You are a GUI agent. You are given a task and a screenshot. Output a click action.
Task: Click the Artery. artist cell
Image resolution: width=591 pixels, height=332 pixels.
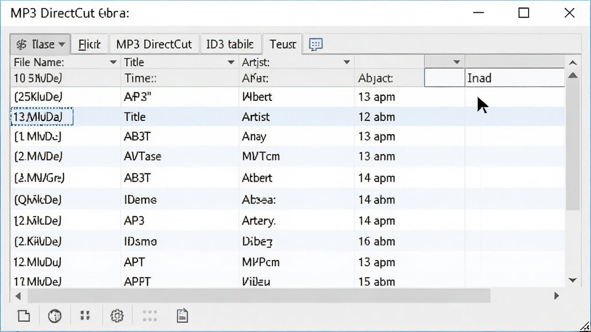pos(296,220)
